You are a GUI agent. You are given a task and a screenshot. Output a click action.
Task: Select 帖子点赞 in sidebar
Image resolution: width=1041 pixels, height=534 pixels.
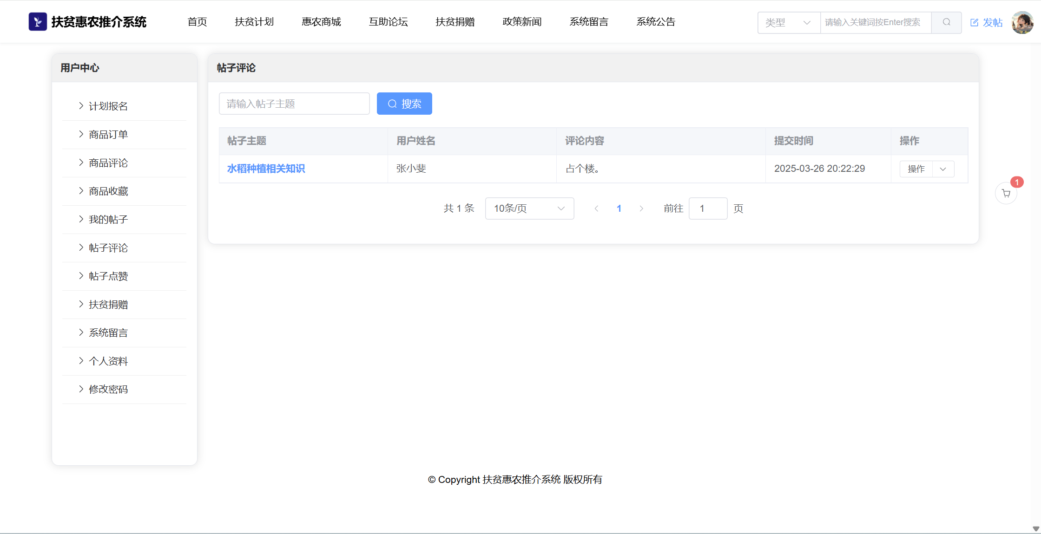108,276
